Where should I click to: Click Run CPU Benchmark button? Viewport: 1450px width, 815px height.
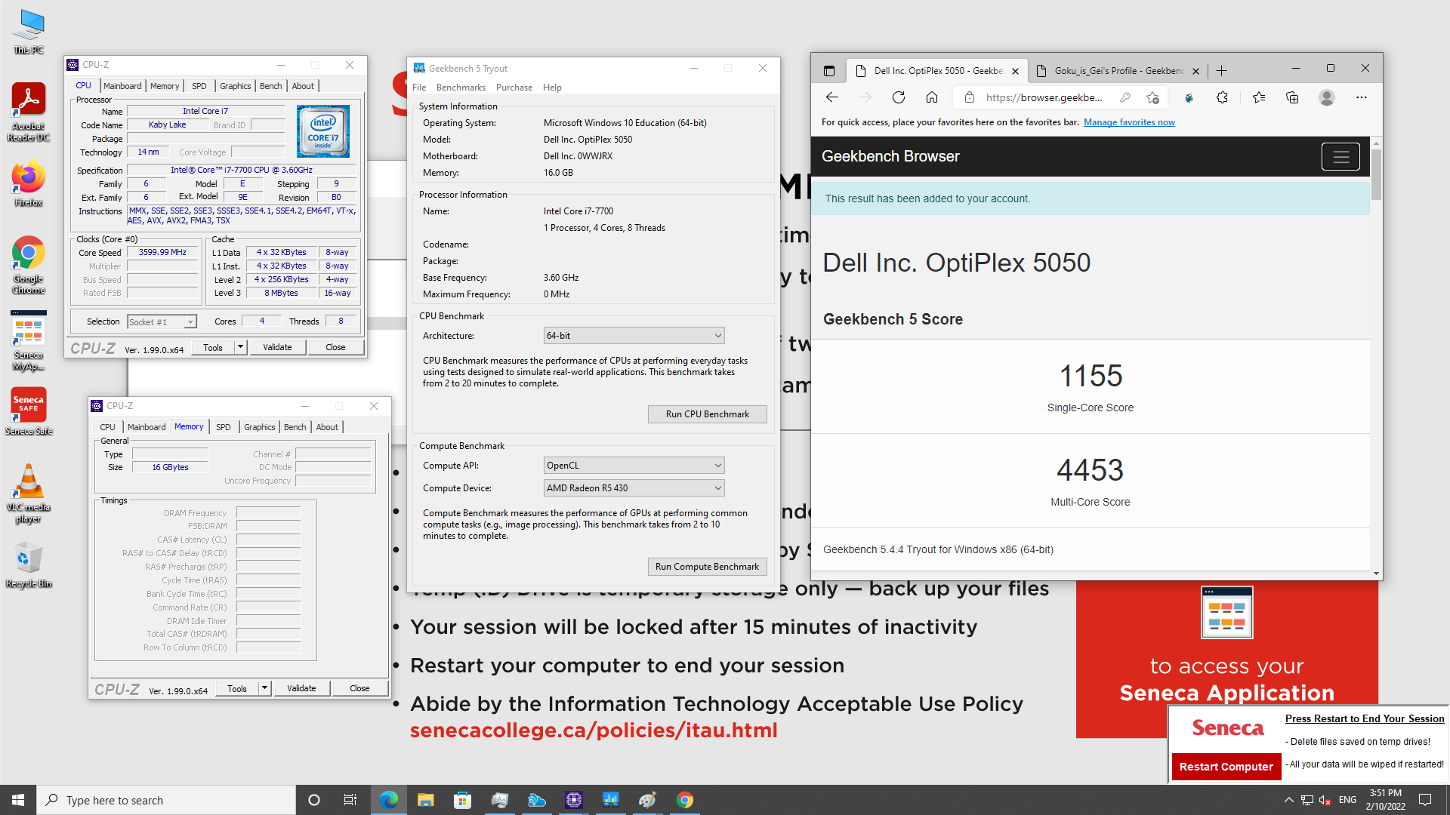click(x=708, y=414)
